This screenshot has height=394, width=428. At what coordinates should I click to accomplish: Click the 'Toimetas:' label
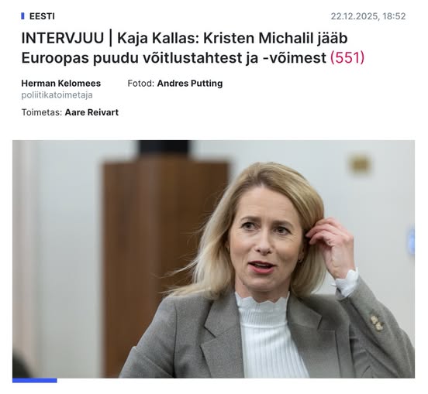(x=42, y=112)
